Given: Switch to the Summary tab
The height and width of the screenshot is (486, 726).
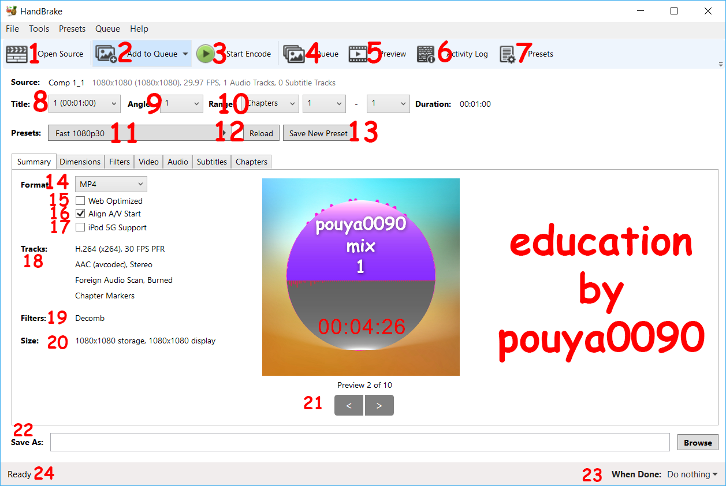Looking at the screenshot, I should pos(34,162).
